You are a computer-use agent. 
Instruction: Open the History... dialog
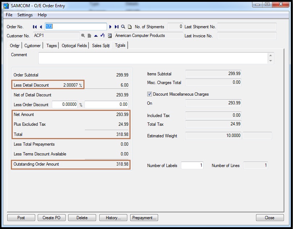113,218
